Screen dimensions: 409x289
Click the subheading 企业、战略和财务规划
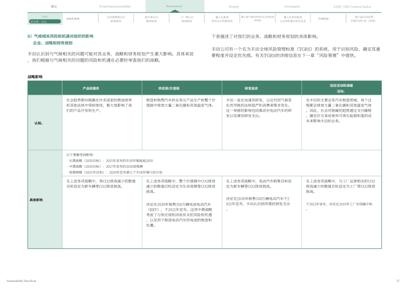click(53, 43)
